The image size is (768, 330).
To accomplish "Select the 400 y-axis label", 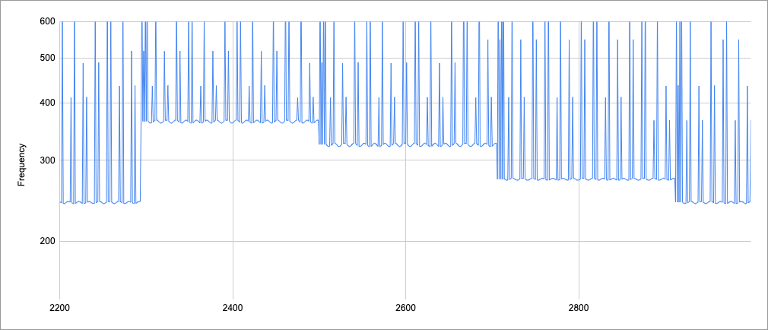I will (x=46, y=103).
